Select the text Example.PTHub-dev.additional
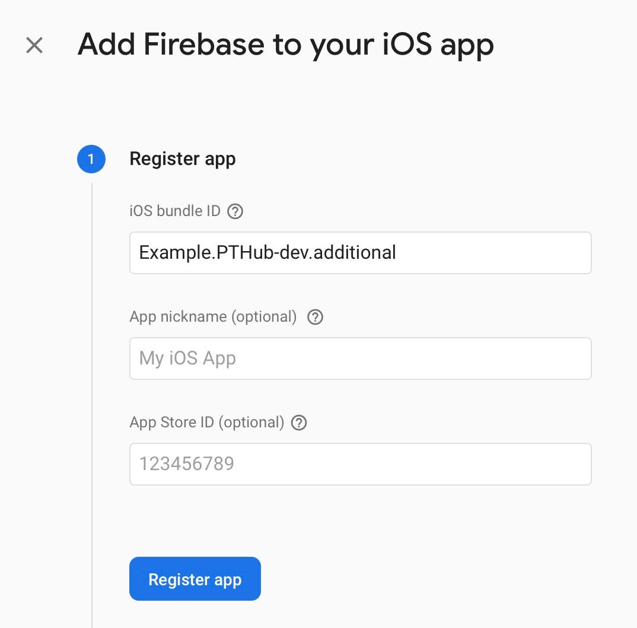The width and height of the screenshot is (637, 628). tap(267, 252)
